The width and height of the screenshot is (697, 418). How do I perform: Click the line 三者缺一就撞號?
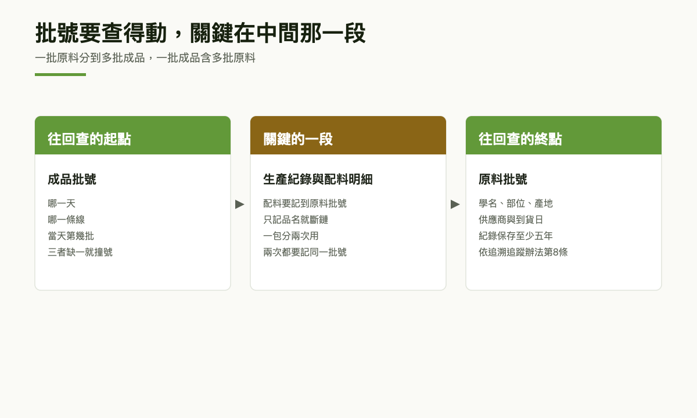[80, 252]
